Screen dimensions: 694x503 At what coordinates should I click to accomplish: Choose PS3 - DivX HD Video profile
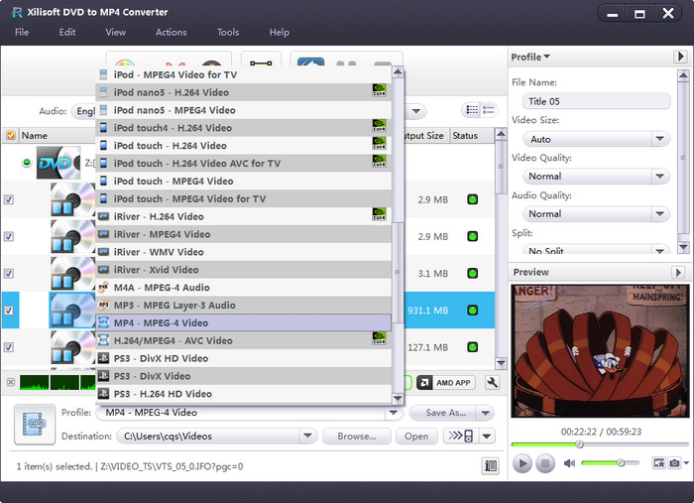(x=244, y=358)
